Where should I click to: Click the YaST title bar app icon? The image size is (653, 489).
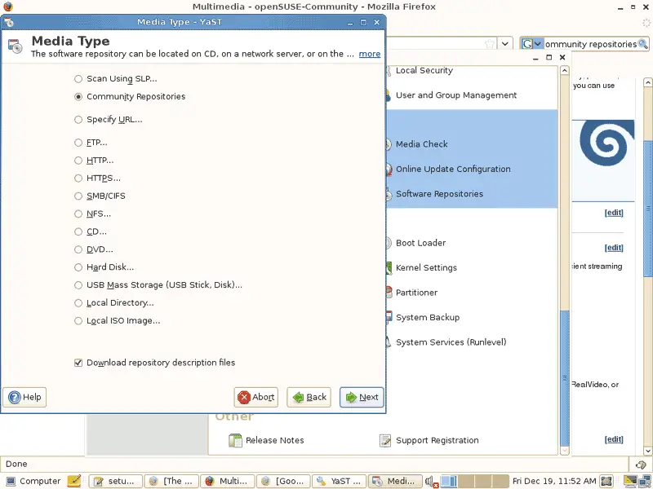tap(9, 22)
